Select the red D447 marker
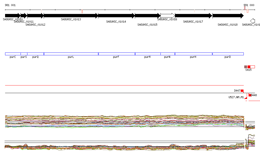The width and height of the screenshot is (260, 155). (x=242, y=91)
